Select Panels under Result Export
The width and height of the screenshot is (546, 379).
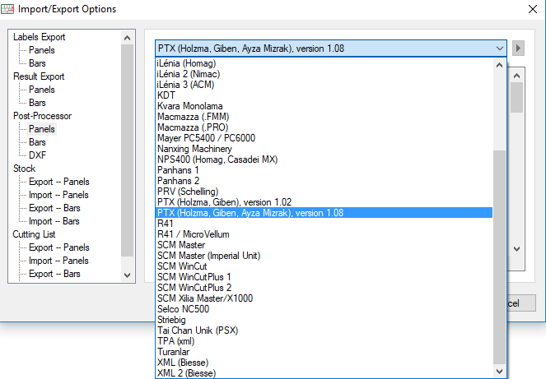pos(42,90)
